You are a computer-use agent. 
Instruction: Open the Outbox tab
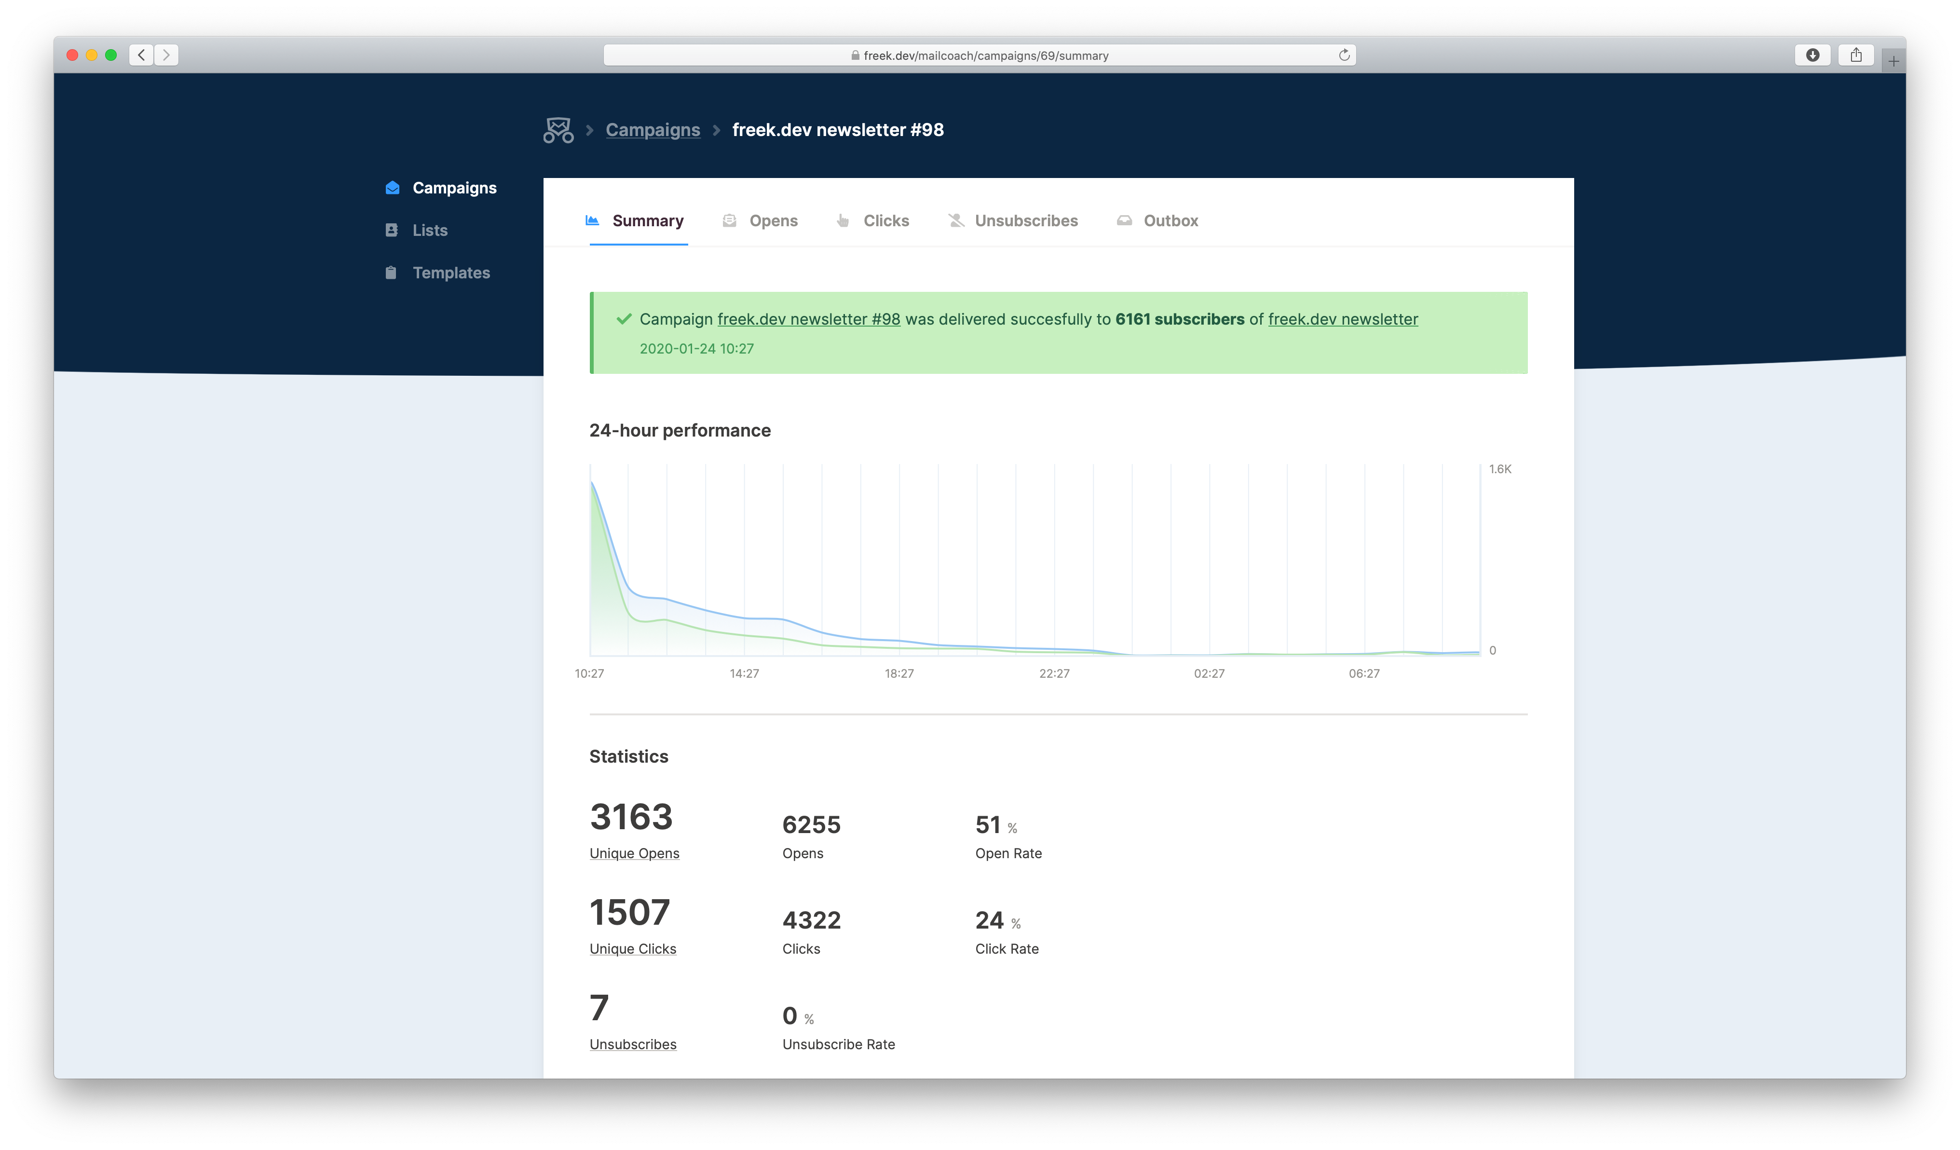pyautogui.click(x=1157, y=221)
